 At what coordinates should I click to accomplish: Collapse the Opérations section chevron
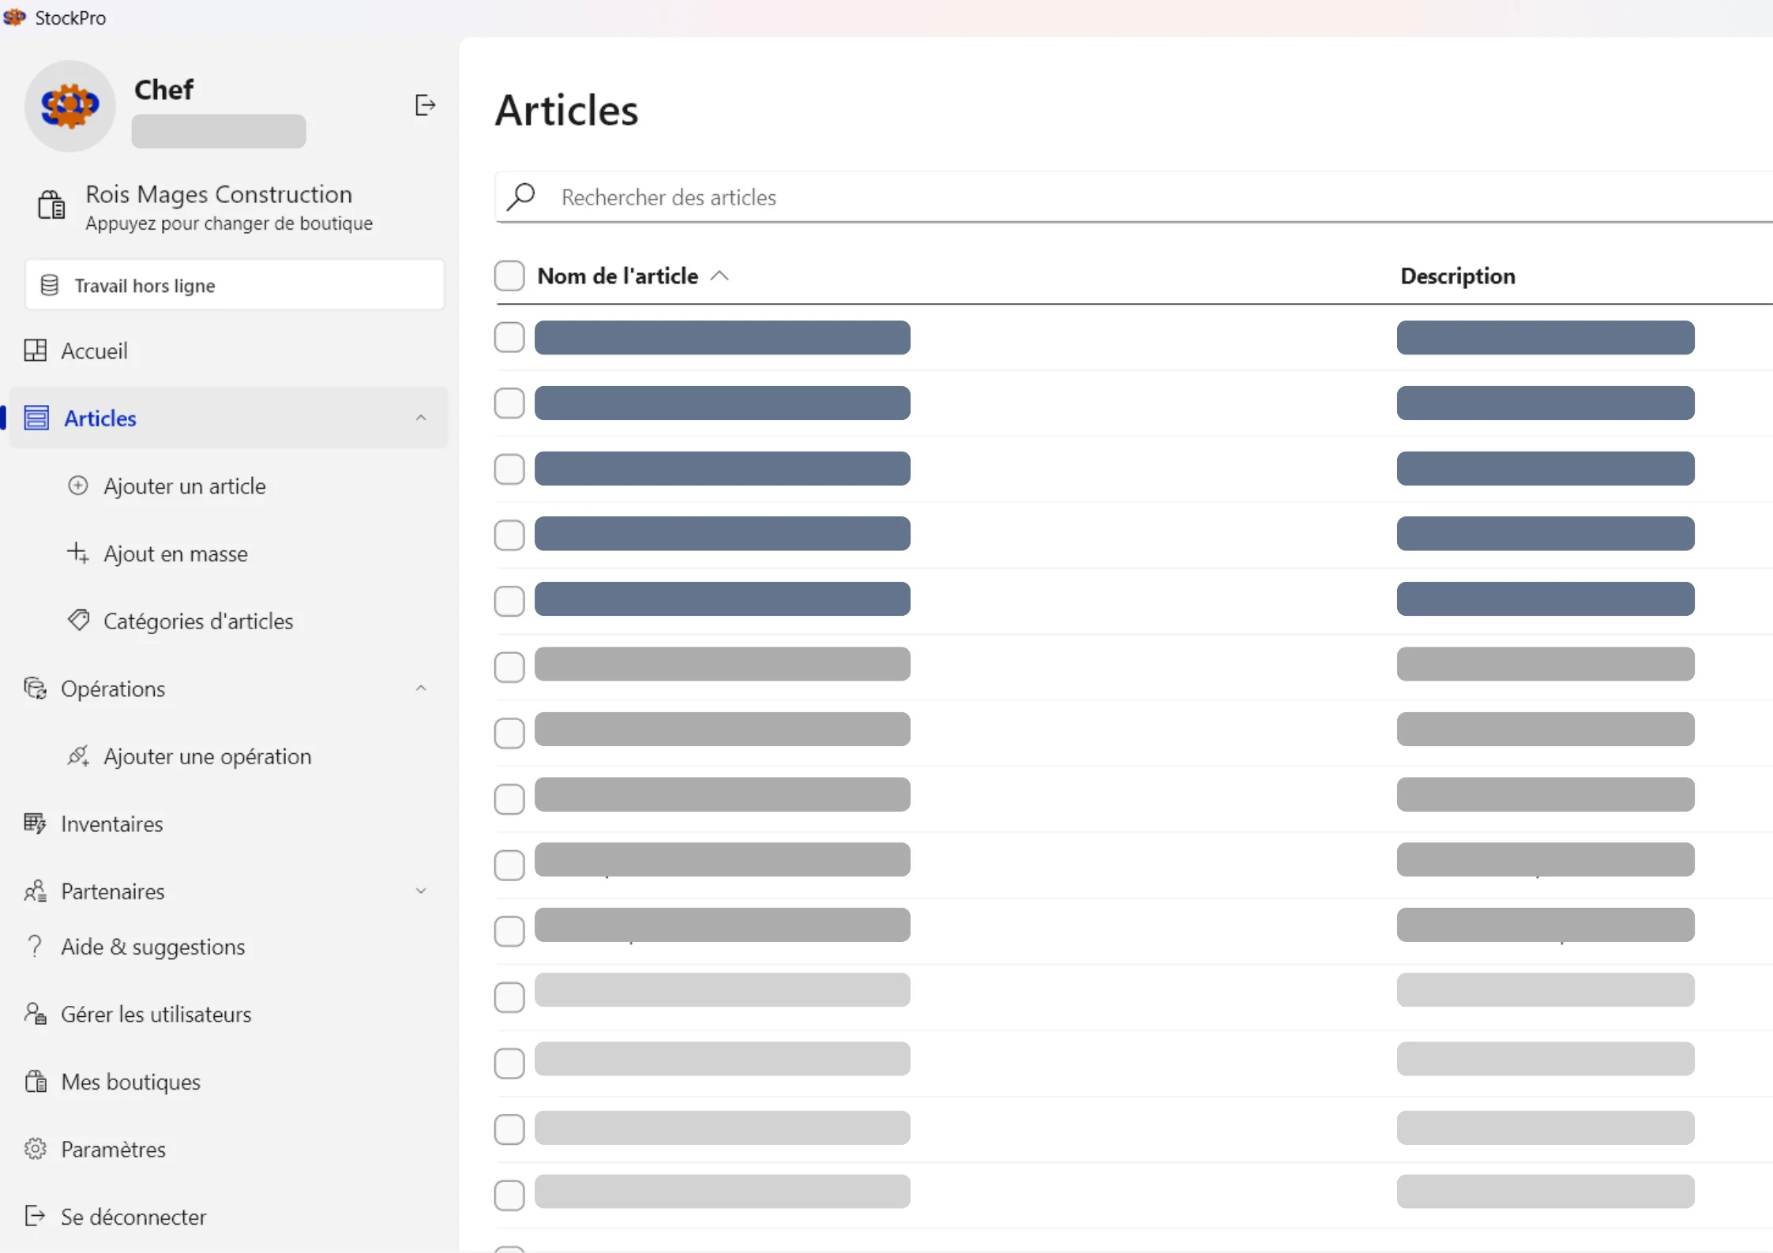[x=421, y=688]
